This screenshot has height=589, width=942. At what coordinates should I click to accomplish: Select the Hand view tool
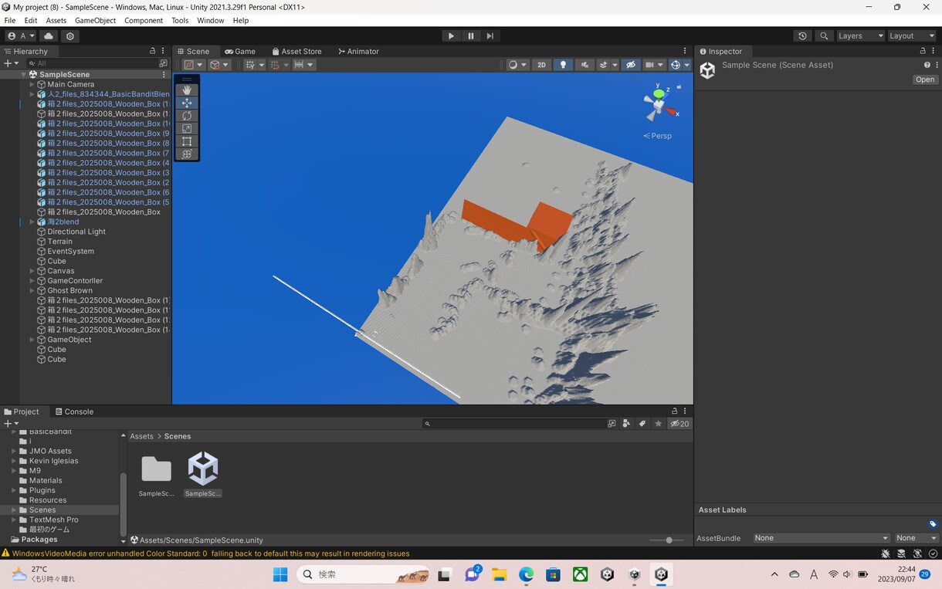(x=187, y=90)
